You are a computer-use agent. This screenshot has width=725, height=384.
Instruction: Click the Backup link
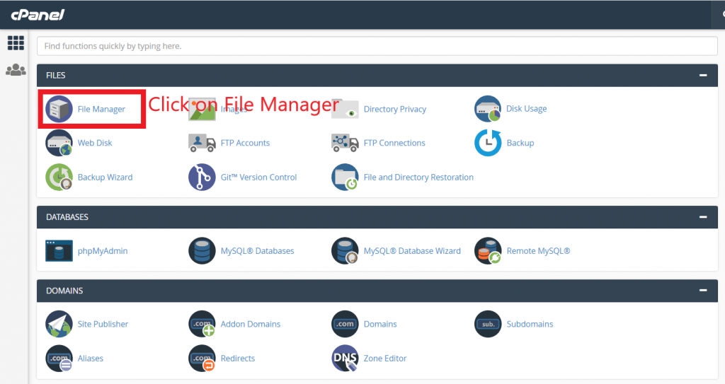coord(520,143)
